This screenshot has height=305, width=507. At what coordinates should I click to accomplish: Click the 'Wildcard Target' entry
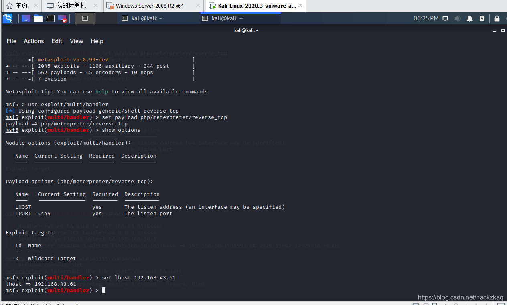click(x=52, y=259)
